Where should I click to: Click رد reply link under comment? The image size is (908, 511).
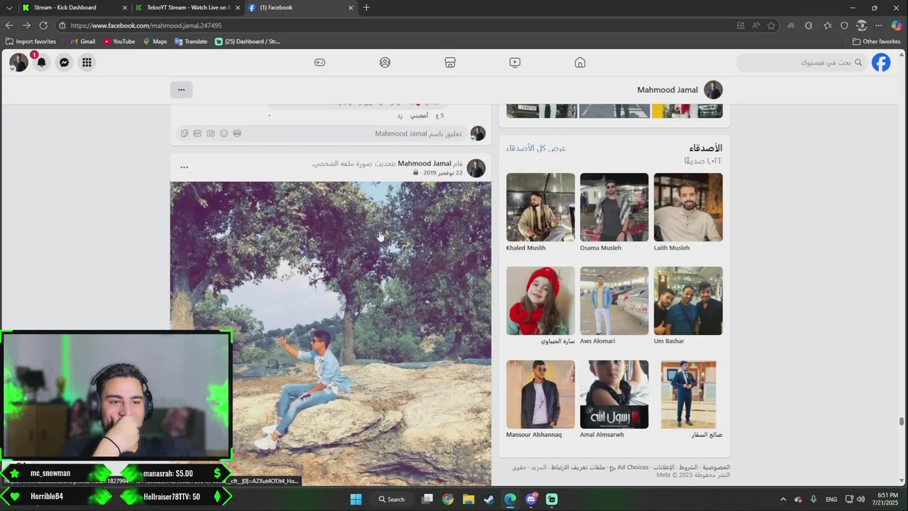click(x=399, y=116)
